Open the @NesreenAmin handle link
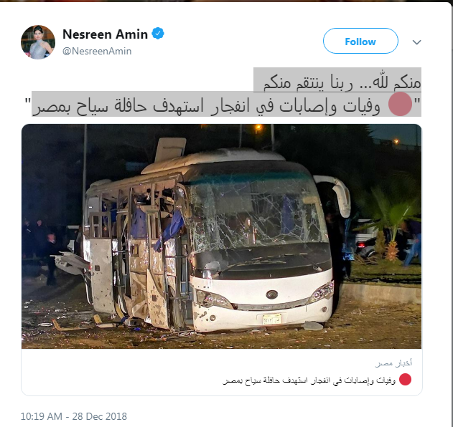 click(x=97, y=51)
